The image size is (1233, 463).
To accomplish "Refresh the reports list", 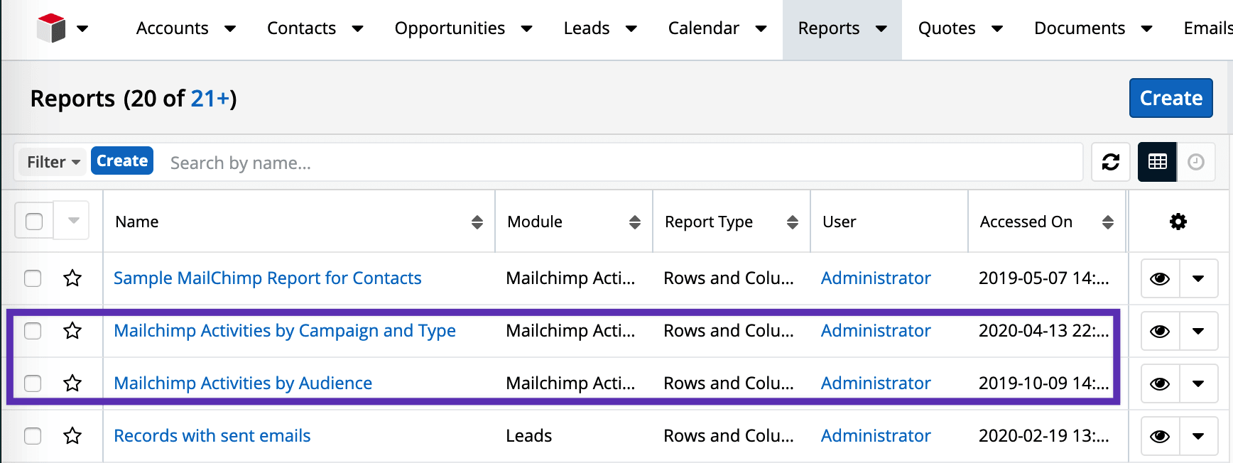I will click(x=1111, y=162).
